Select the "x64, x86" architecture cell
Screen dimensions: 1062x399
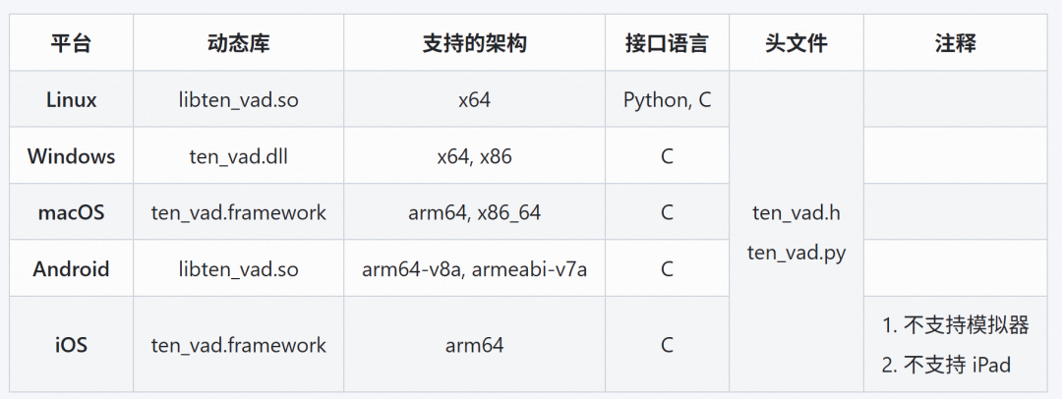pos(474,156)
